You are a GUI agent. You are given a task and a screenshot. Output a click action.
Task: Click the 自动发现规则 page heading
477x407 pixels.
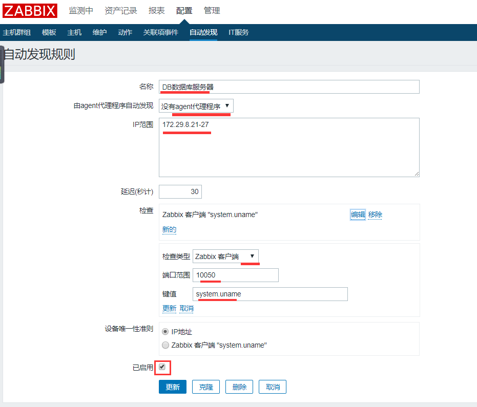pos(39,54)
